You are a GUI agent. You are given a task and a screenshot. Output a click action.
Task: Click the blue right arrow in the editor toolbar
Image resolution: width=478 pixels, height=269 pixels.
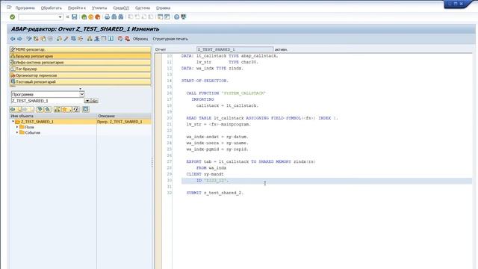[x=19, y=39]
